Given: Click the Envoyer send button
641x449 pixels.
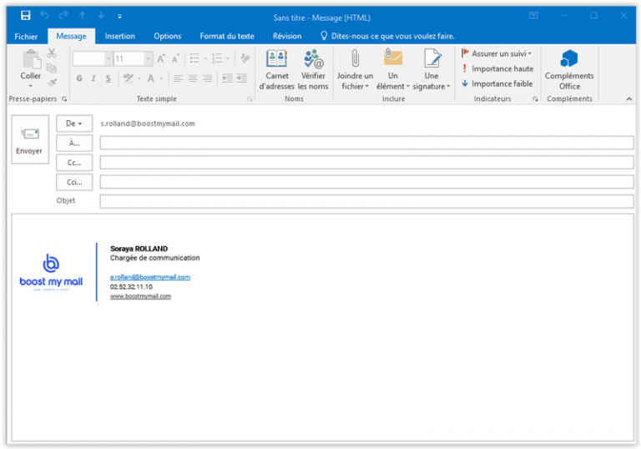Looking at the screenshot, I should [x=29, y=139].
